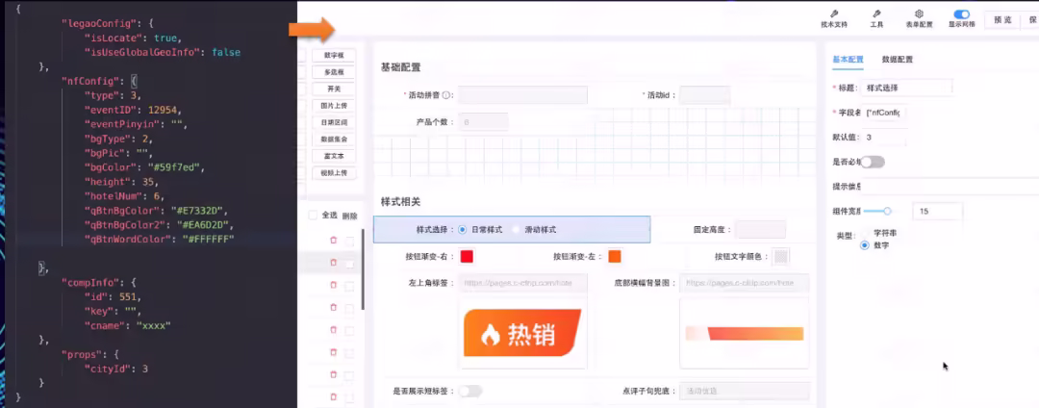1039x408 pixels.
Task: Click the 标题 field containing 样式选择
Action: (907, 88)
